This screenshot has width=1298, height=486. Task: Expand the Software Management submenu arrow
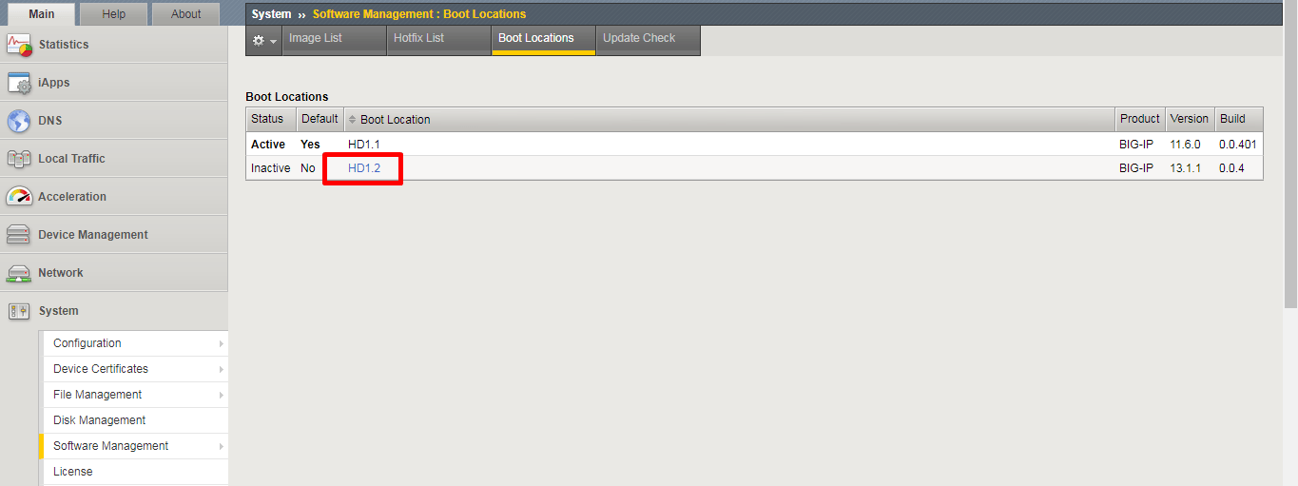221,446
